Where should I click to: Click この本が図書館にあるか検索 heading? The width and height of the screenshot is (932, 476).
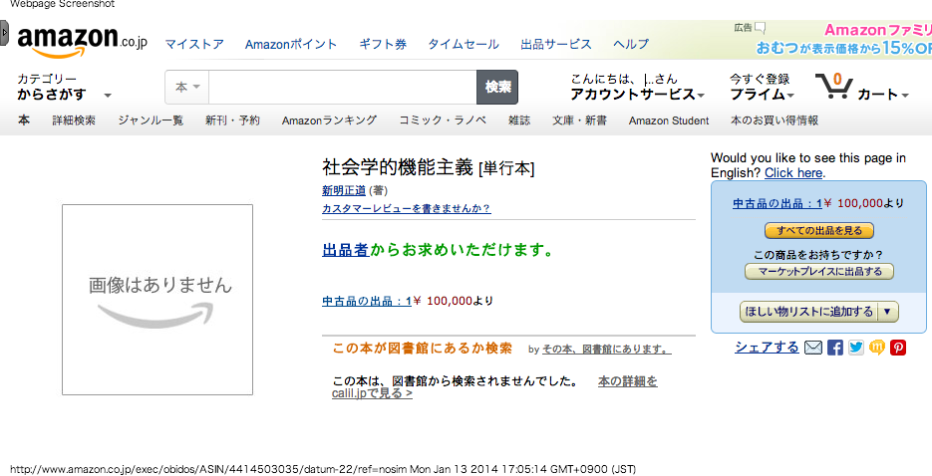tap(423, 349)
